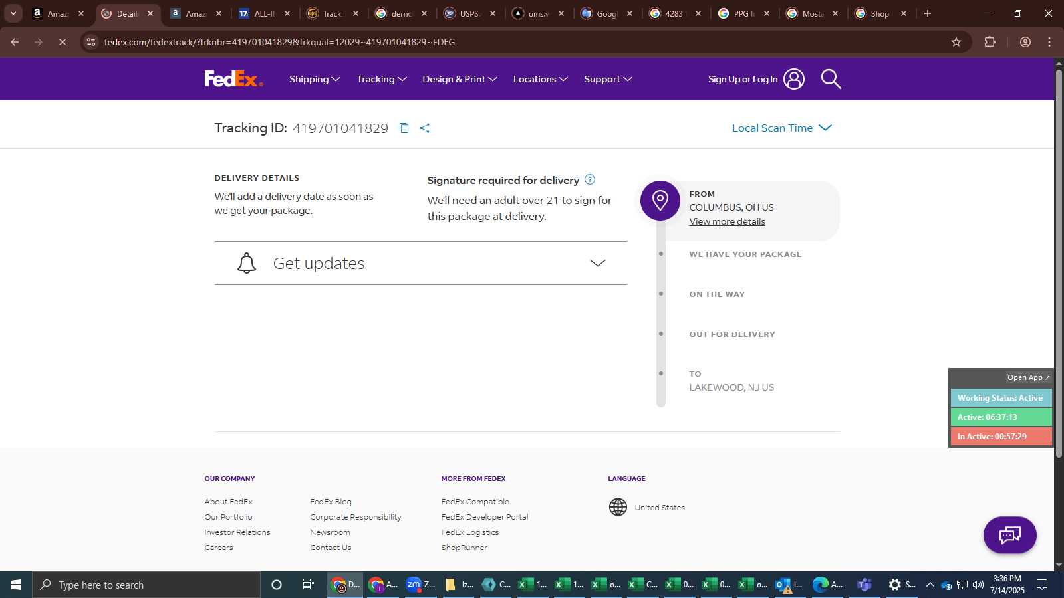Expand Design & Print menu
This screenshot has width=1064, height=598.
460,79
